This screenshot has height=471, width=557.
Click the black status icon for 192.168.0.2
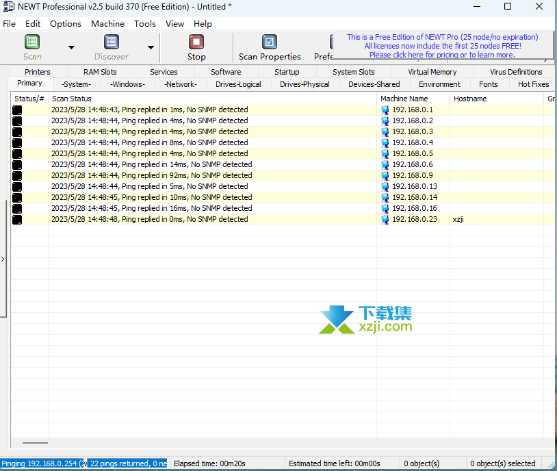click(17, 121)
